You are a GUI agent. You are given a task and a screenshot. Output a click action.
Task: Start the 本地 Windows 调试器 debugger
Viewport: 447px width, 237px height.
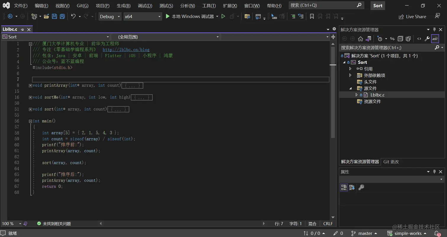[189, 17]
